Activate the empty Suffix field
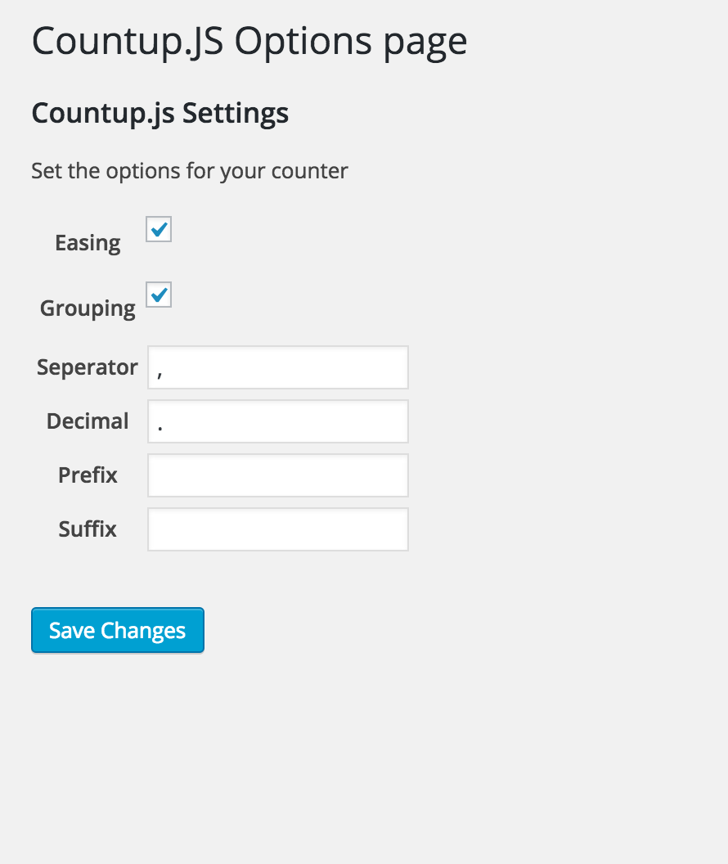The image size is (728, 864). (x=278, y=529)
